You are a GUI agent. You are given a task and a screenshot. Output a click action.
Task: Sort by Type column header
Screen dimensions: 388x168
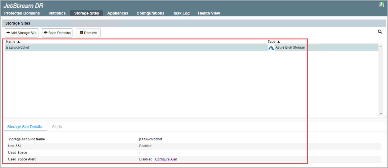(273, 42)
